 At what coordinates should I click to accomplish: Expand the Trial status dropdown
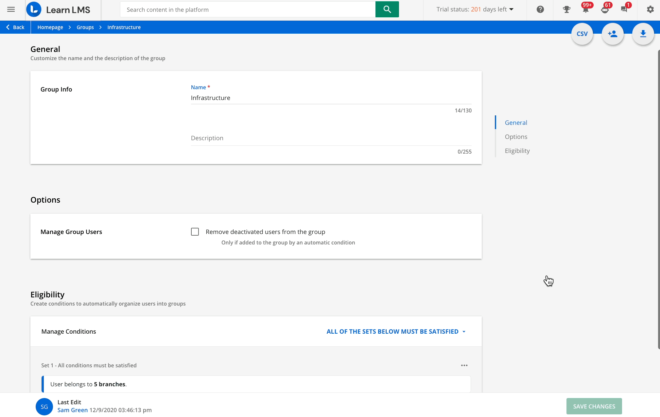click(475, 9)
